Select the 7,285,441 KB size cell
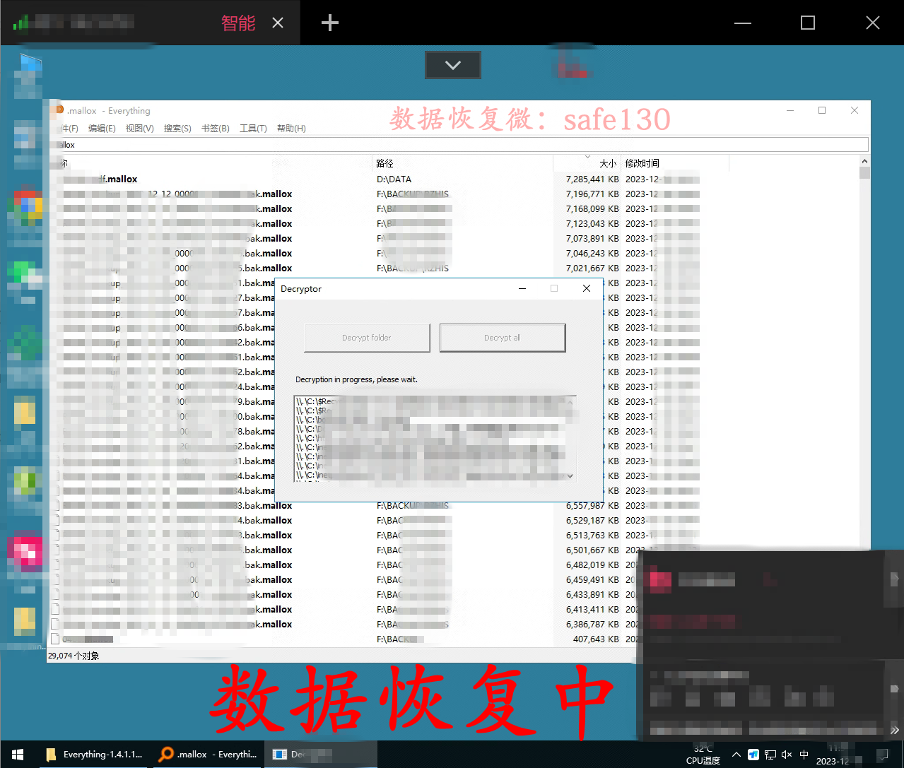 pyautogui.click(x=592, y=179)
